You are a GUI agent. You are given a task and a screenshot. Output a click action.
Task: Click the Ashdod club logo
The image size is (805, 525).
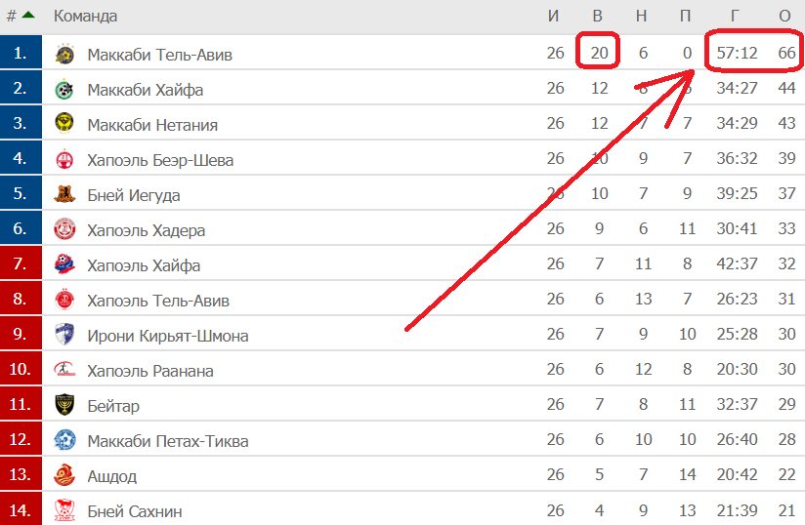(64, 476)
